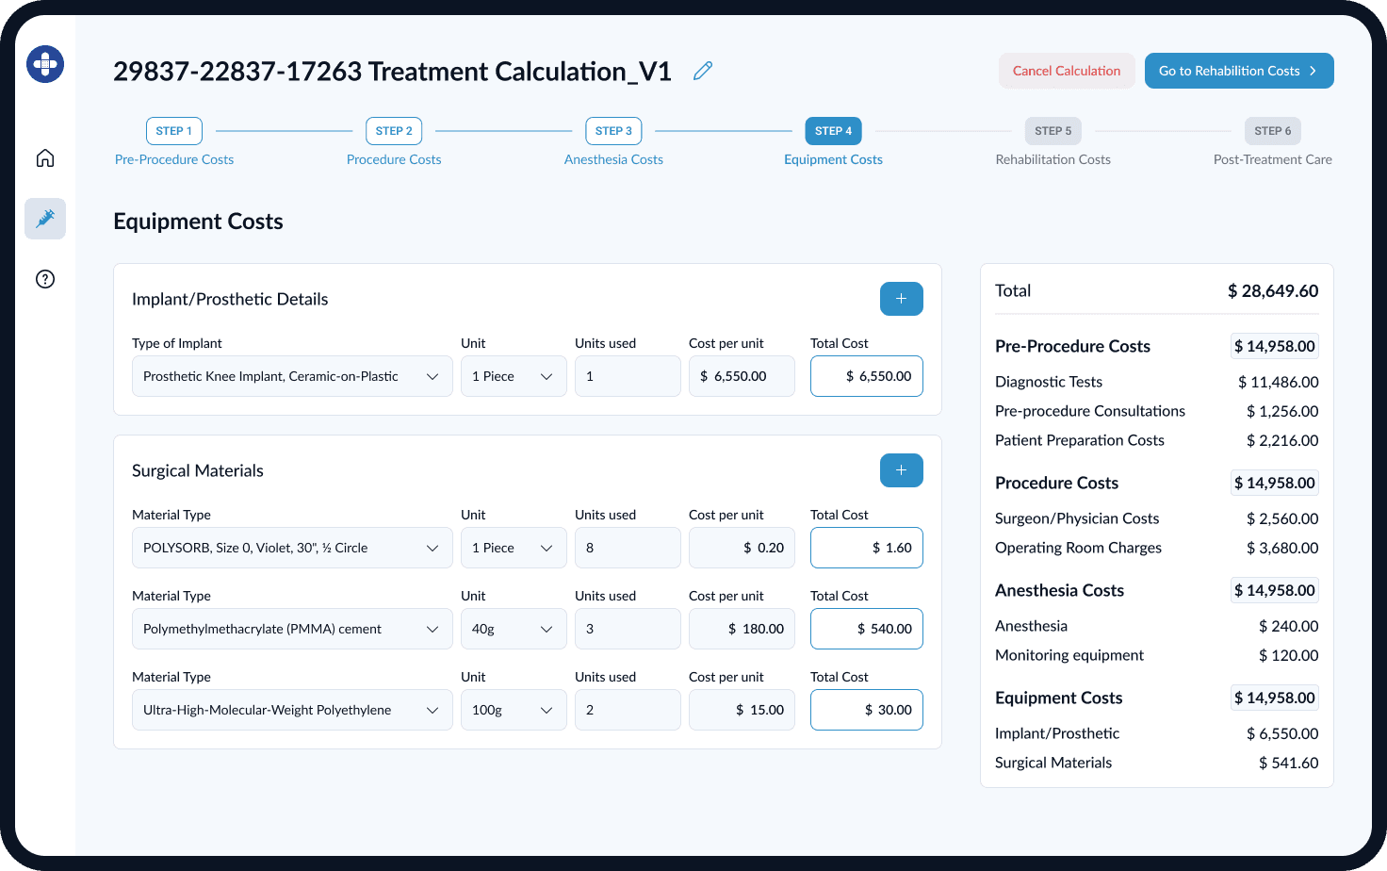
Task: Go to Step 3 Anesthesia Costs
Action: pos(613,159)
